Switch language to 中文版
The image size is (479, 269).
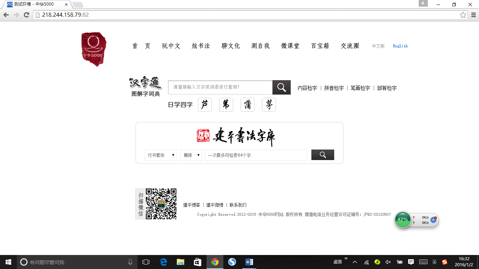(378, 46)
